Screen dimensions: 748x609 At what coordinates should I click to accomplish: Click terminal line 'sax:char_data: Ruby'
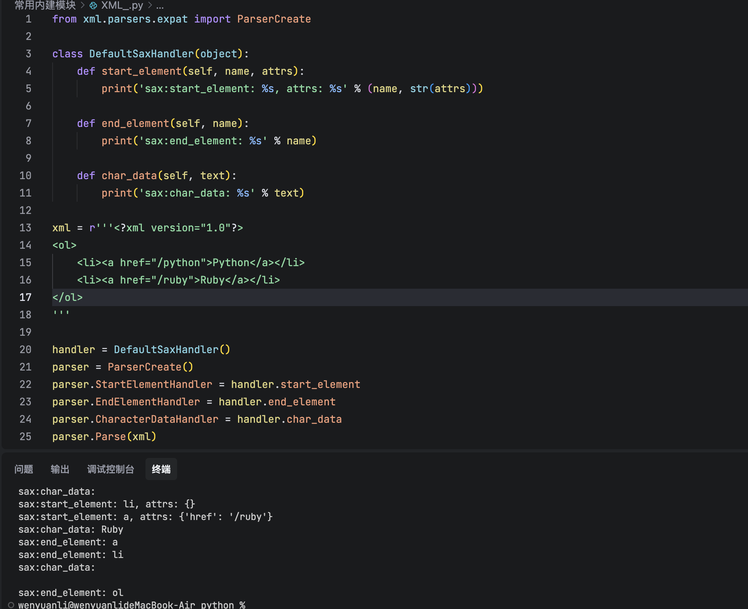pyautogui.click(x=71, y=529)
